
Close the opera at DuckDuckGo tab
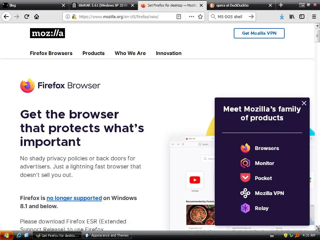tap(270, 5)
